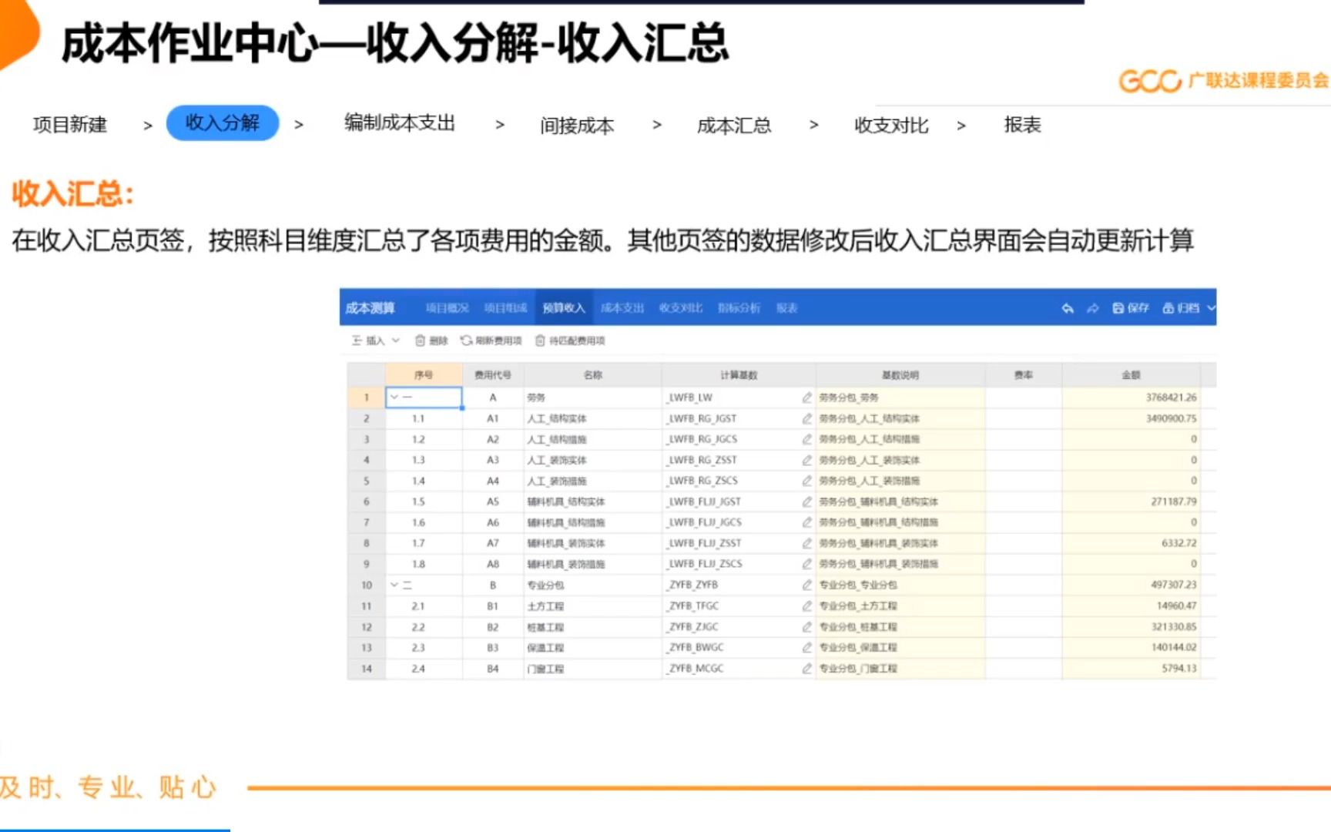Edit formula pencil for _ZYFB_ZYFB row

(806, 585)
